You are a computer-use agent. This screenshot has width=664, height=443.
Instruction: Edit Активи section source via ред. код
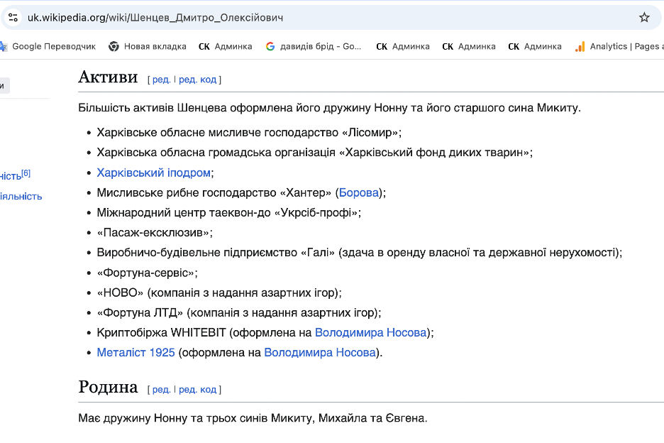(x=197, y=80)
